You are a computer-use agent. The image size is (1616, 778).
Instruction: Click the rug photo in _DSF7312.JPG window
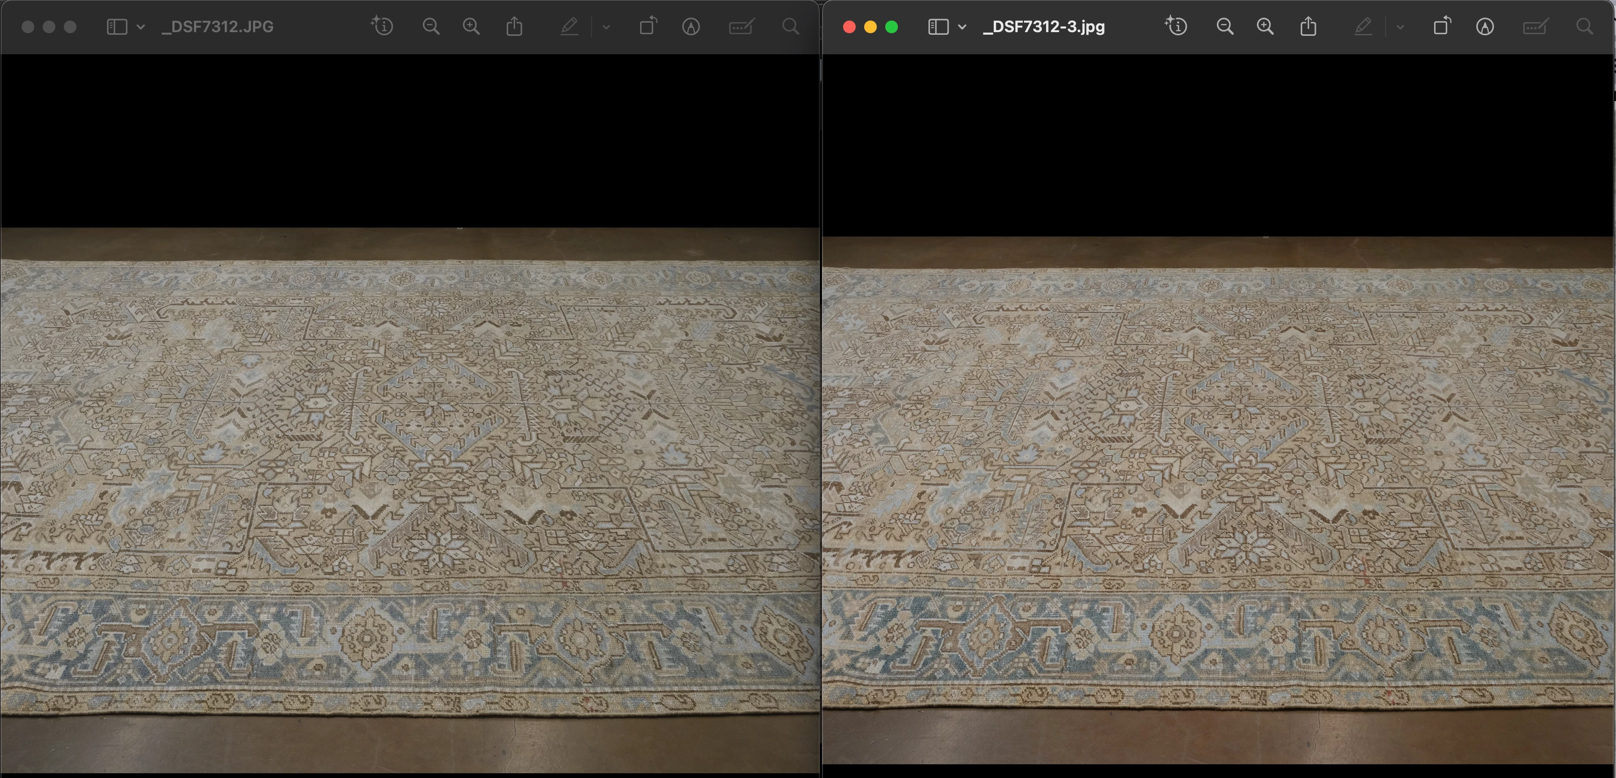tap(410, 470)
